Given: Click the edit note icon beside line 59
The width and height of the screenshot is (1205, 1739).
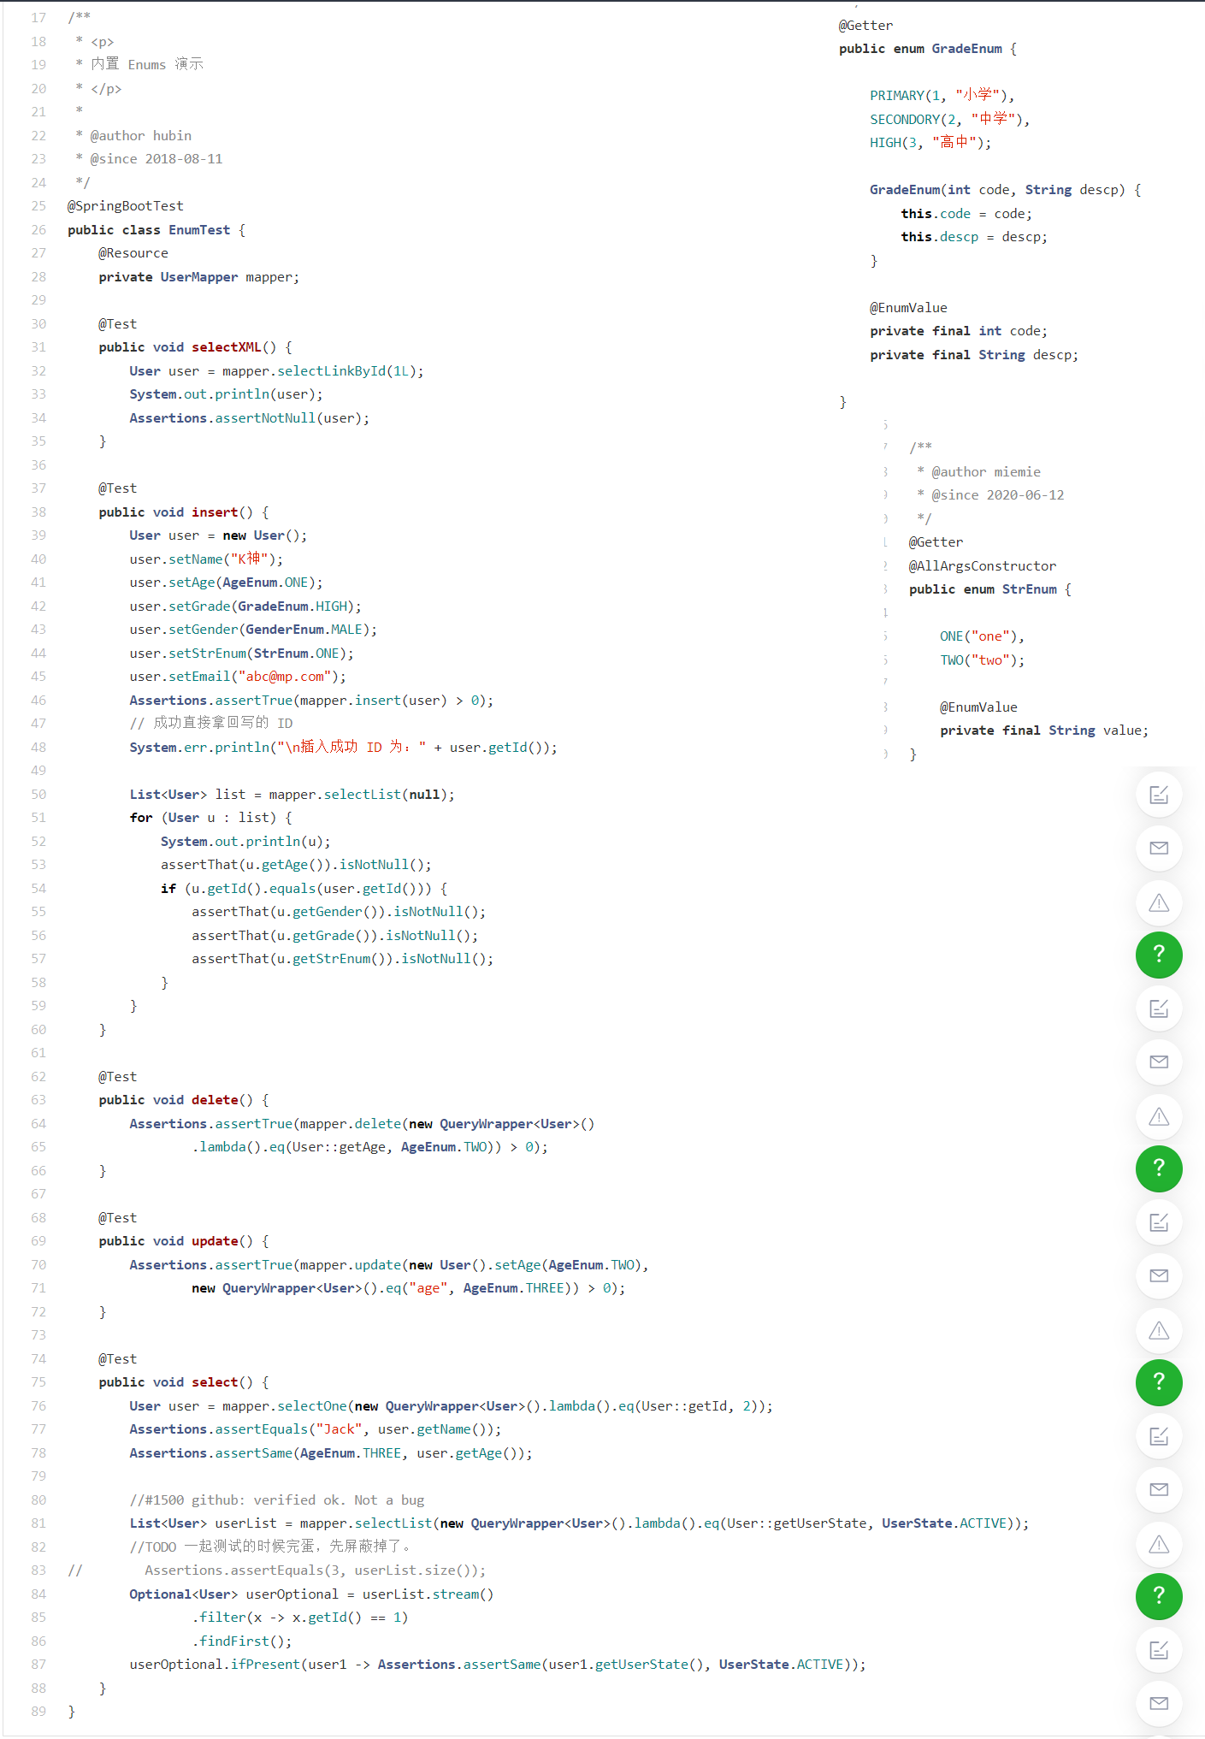Looking at the screenshot, I should tap(1159, 1009).
